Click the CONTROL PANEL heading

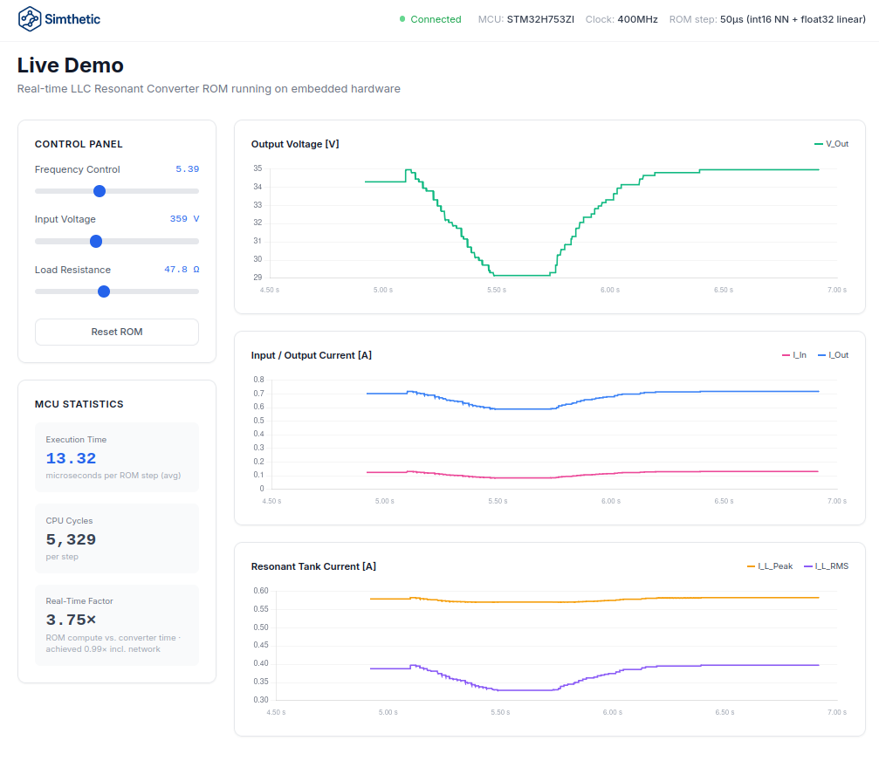[79, 144]
